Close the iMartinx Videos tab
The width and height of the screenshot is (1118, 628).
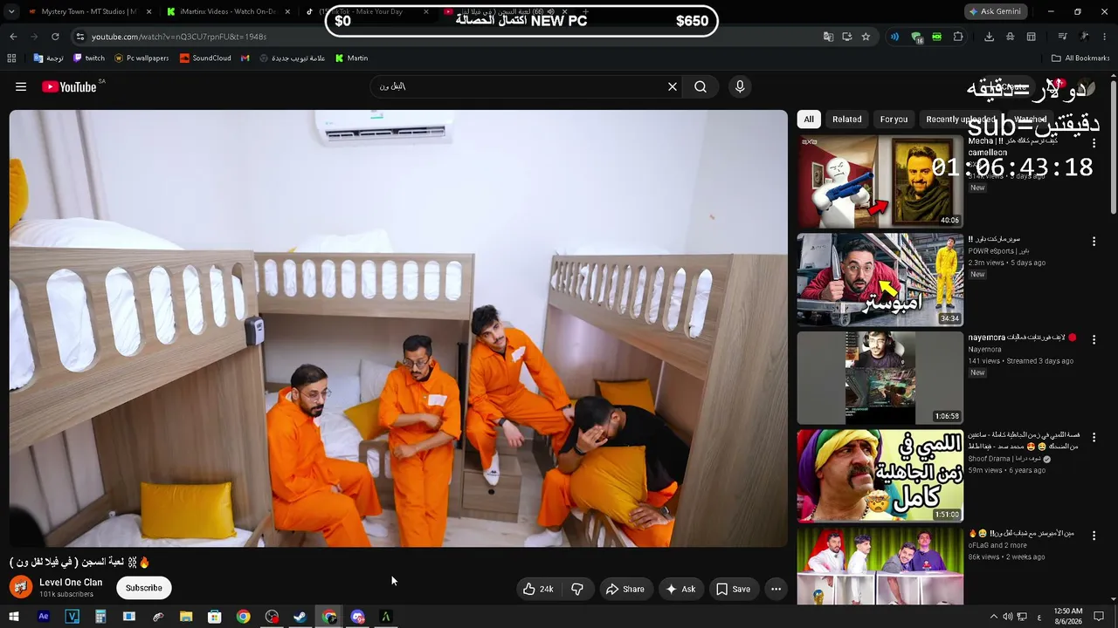(x=287, y=11)
